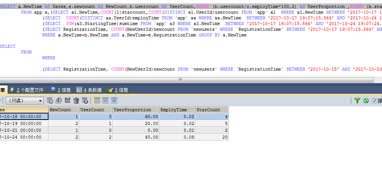Click the save changes floppy icon
Image resolution: width=382 pixels, height=175 pixels.
(68, 101)
